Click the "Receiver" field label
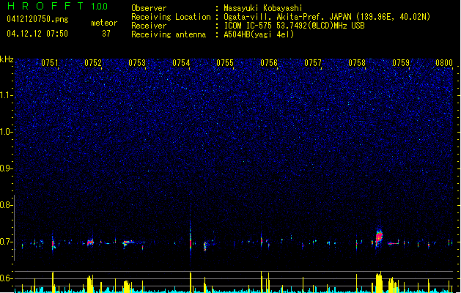 [149, 26]
